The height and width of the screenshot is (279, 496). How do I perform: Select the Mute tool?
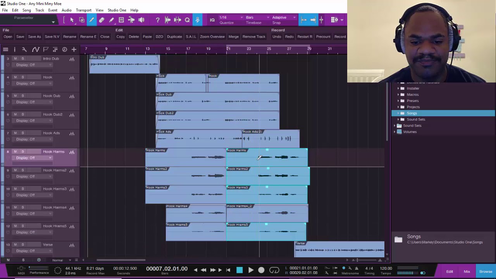click(x=121, y=20)
